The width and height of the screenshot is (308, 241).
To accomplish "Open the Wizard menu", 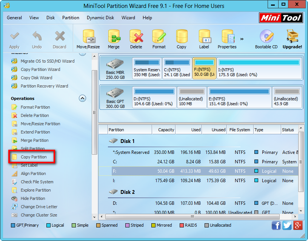I will pyautogui.click(x=128, y=18).
